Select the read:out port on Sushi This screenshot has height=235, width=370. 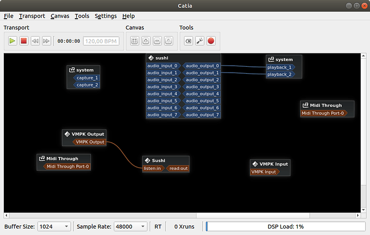[177, 168]
